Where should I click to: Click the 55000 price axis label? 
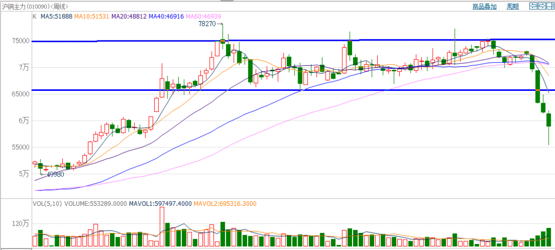(21, 147)
